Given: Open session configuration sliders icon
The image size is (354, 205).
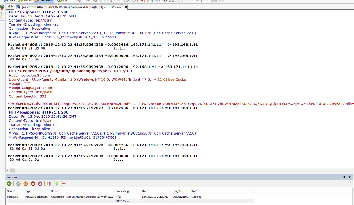Looking at the screenshot, I should tap(49, 183).
